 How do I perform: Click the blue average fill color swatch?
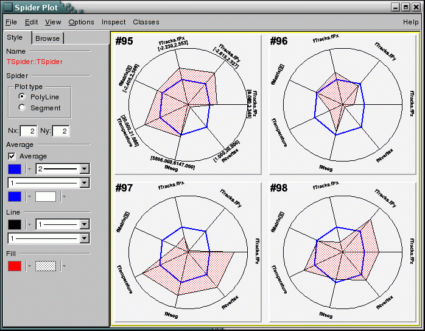15,196
